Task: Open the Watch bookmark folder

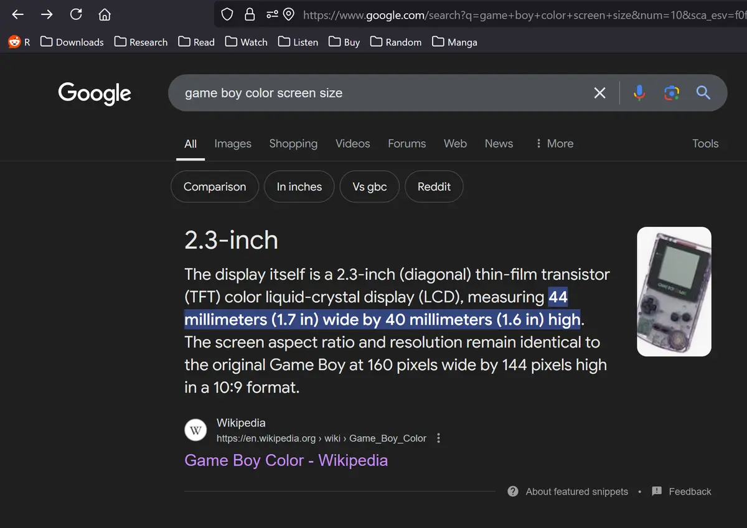Action: [x=247, y=42]
